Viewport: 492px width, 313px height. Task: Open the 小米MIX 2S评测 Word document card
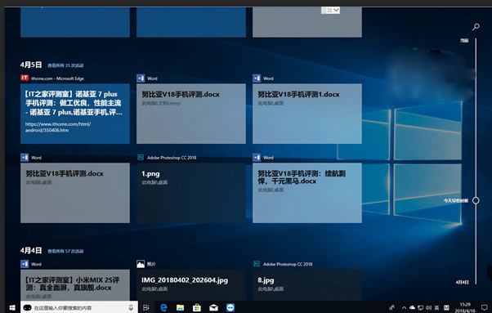(75, 284)
